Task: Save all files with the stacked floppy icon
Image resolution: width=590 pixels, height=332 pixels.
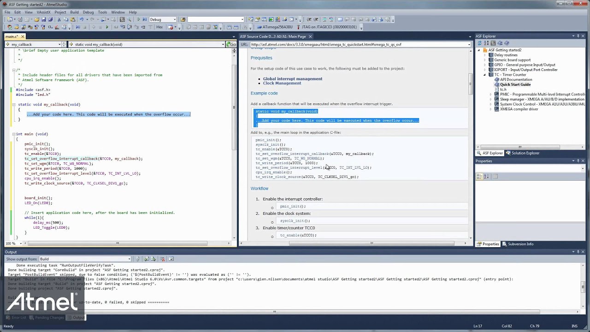Action: pos(50,19)
